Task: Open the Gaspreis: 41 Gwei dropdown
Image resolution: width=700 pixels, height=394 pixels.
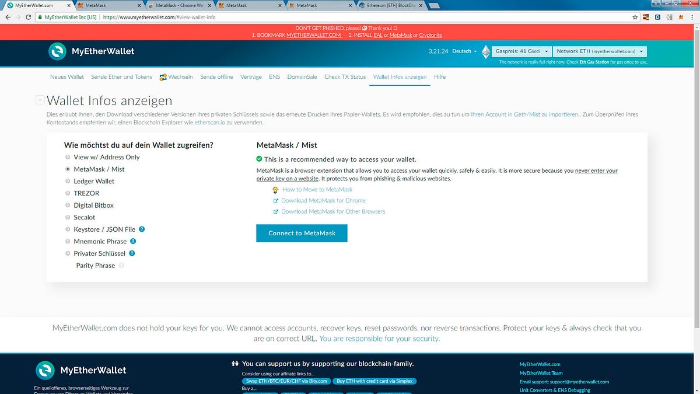Action: 521,51
